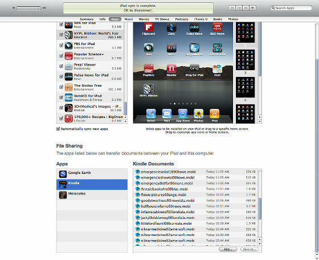
Task: Click the Kindle Documents list scrollbar thumb
Action: (260, 209)
